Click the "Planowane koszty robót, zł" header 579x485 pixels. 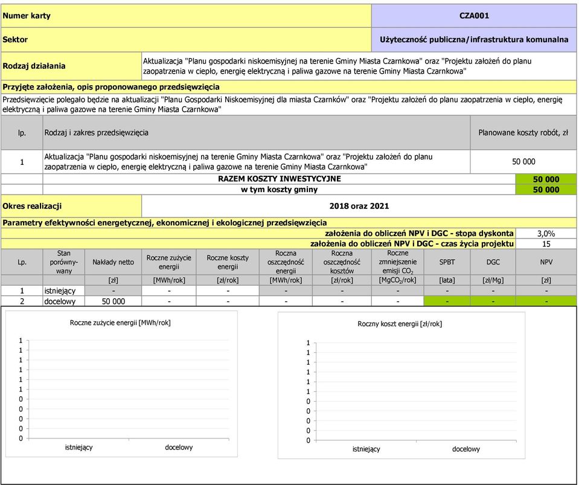523,133
